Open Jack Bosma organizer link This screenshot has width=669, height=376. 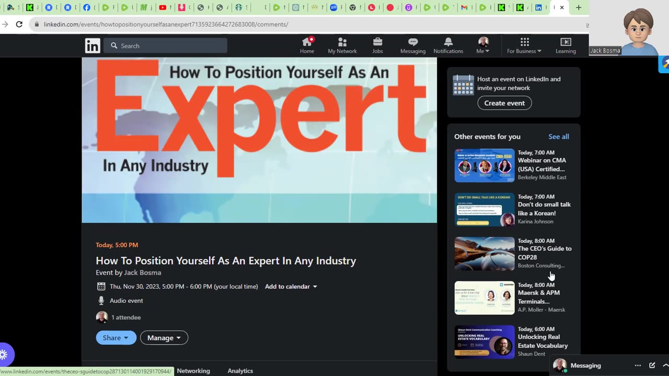pyautogui.click(x=143, y=273)
